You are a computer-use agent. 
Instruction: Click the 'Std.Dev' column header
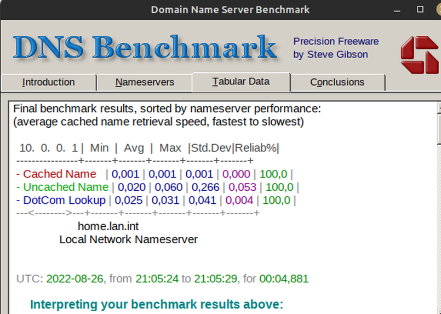tap(211, 148)
